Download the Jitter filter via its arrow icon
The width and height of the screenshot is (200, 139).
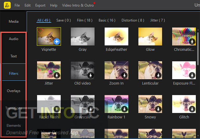tap(57, 75)
